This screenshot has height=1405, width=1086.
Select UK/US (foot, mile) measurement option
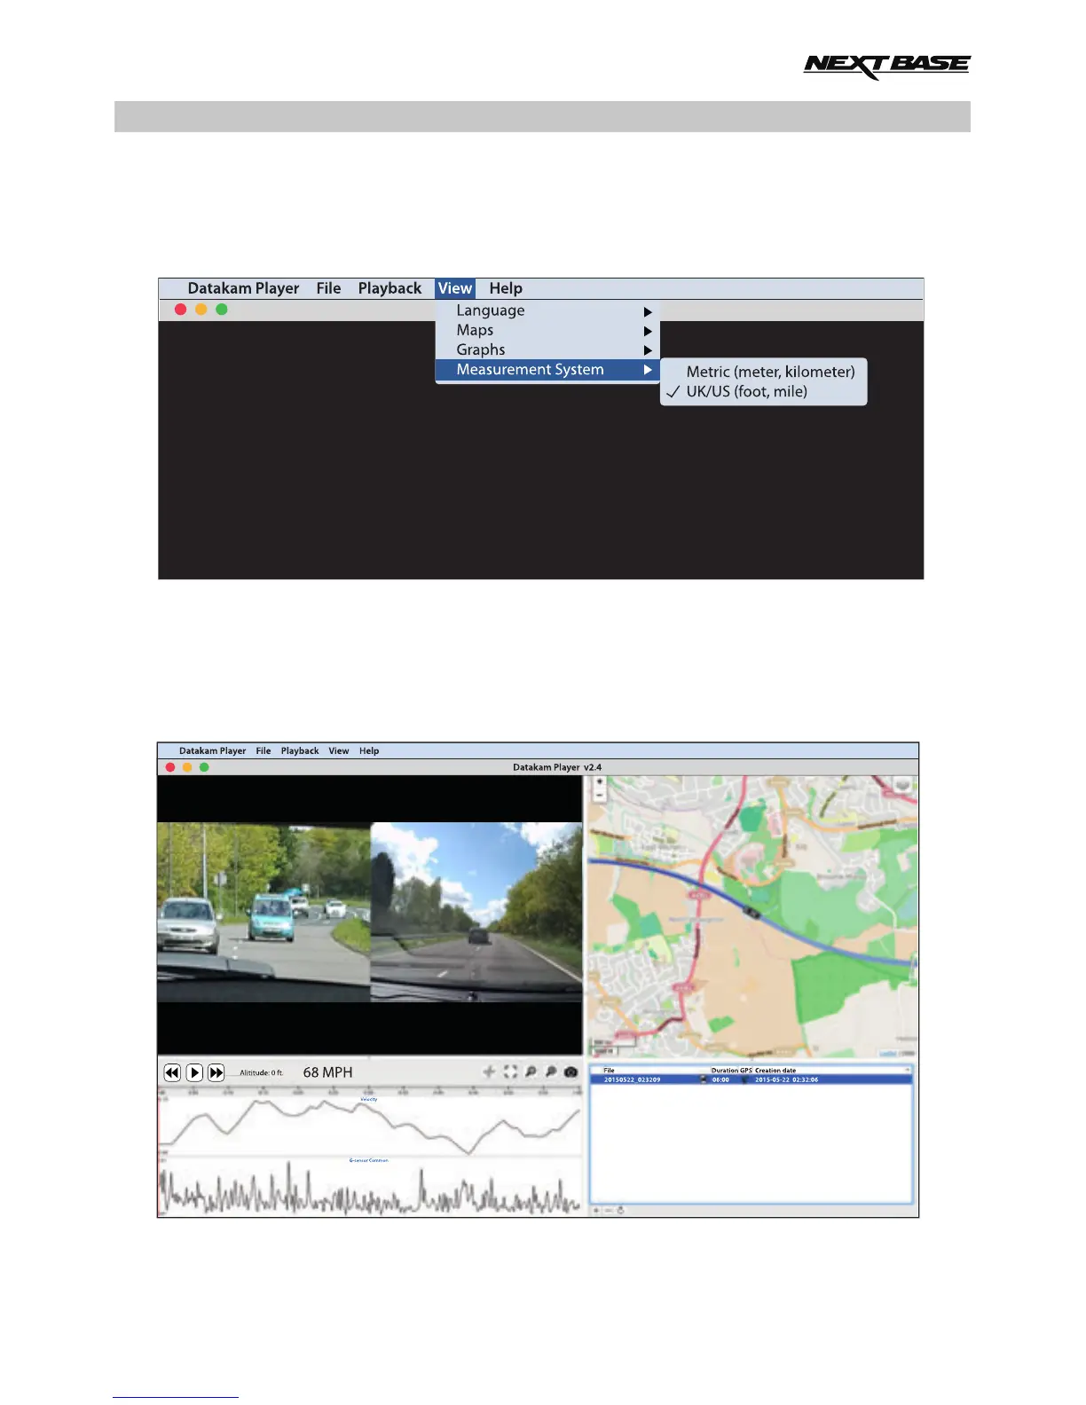point(746,391)
